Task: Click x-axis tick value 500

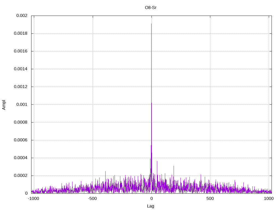Action: point(210,199)
